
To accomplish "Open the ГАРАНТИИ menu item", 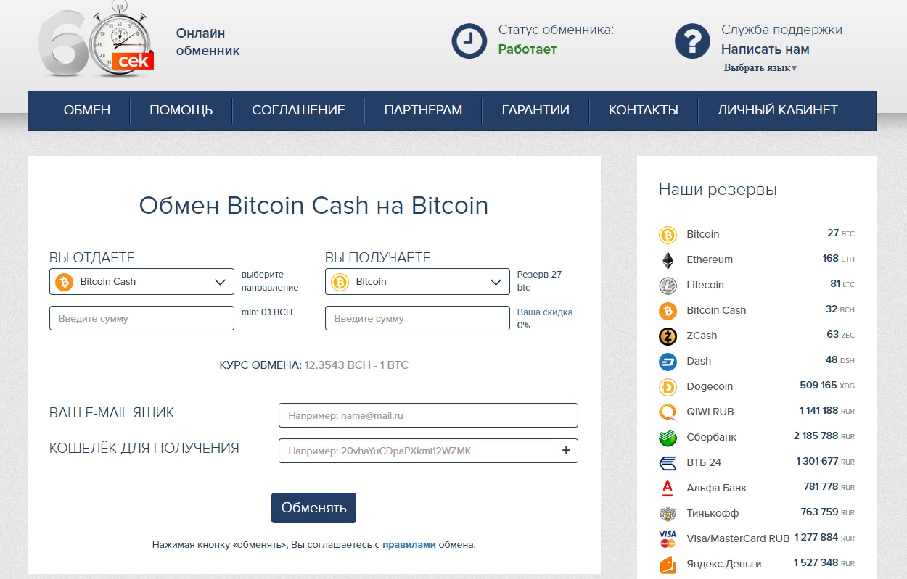I will pos(535,111).
